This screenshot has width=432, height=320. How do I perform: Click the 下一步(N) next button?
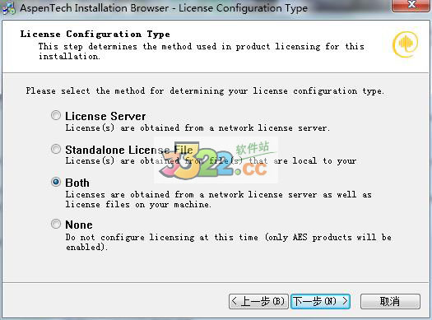(321, 301)
